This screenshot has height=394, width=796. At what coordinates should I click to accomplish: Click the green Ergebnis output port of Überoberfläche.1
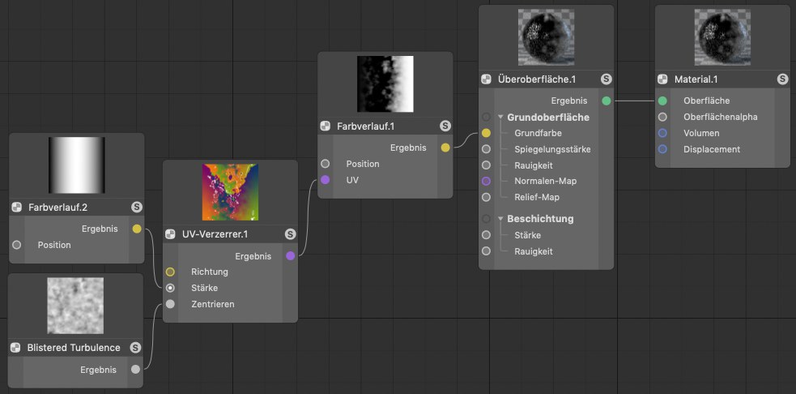click(x=607, y=101)
